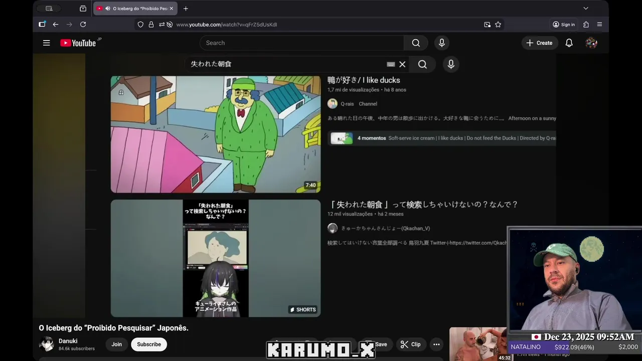Open the browser application hamburger menu

(x=599, y=25)
